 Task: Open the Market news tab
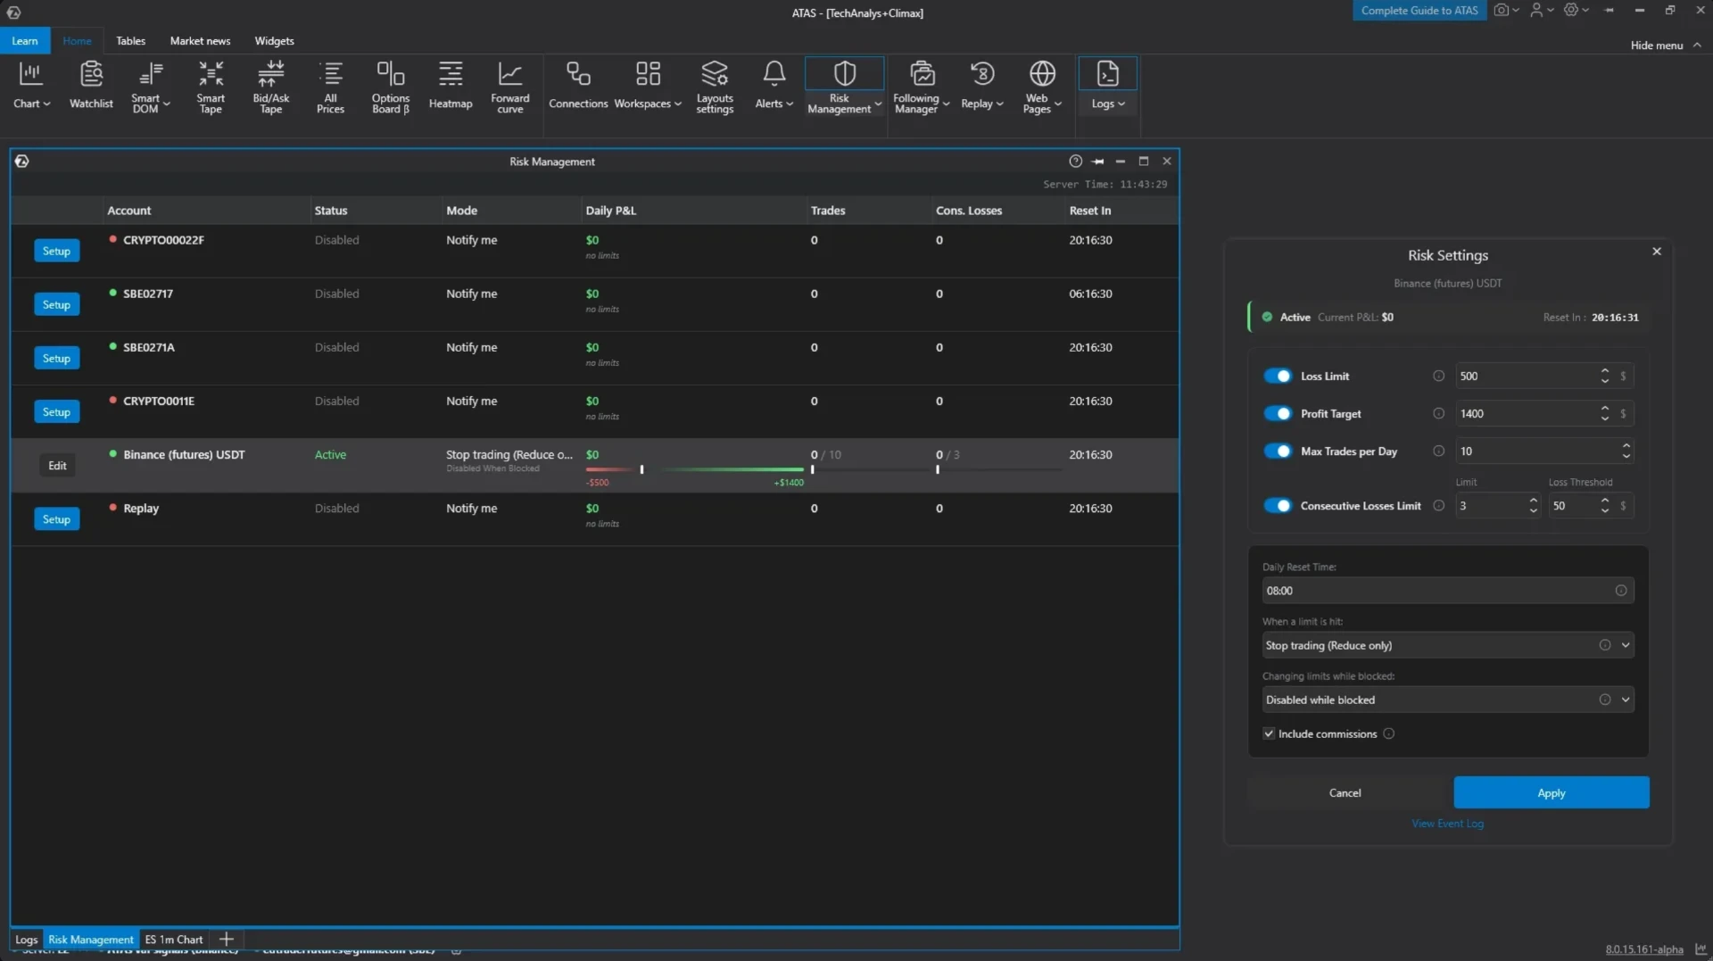pyautogui.click(x=200, y=41)
